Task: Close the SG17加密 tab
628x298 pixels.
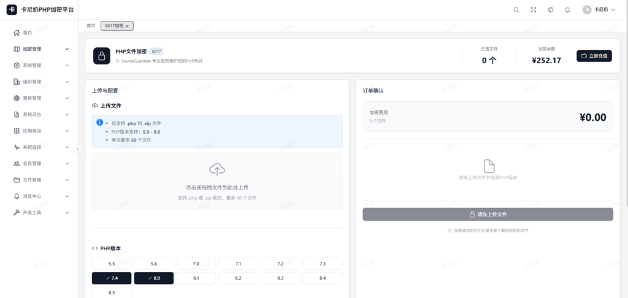Action: pyautogui.click(x=128, y=26)
